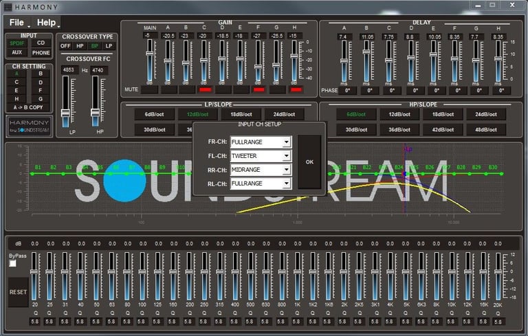The width and height of the screenshot is (528, 336).
Task: Select LP slope 6dB/oct
Action: point(154,115)
